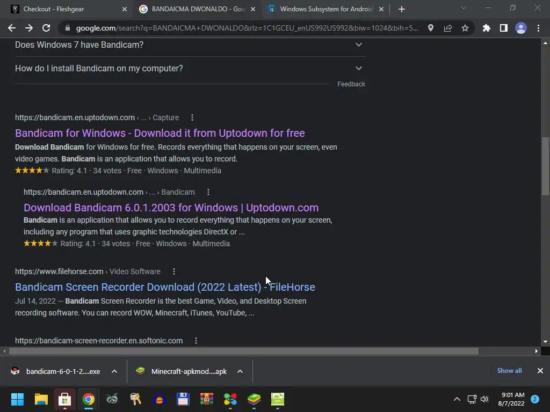Screen dimensions: 550x412
Task: Switch to Windows Subsystem for Android tab
Action: tap(326, 9)
